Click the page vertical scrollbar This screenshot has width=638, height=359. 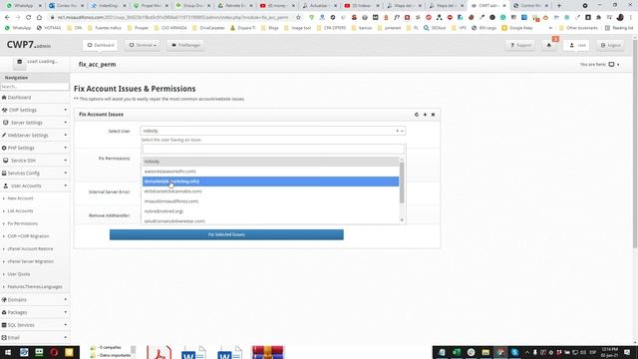click(x=635, y=143)
